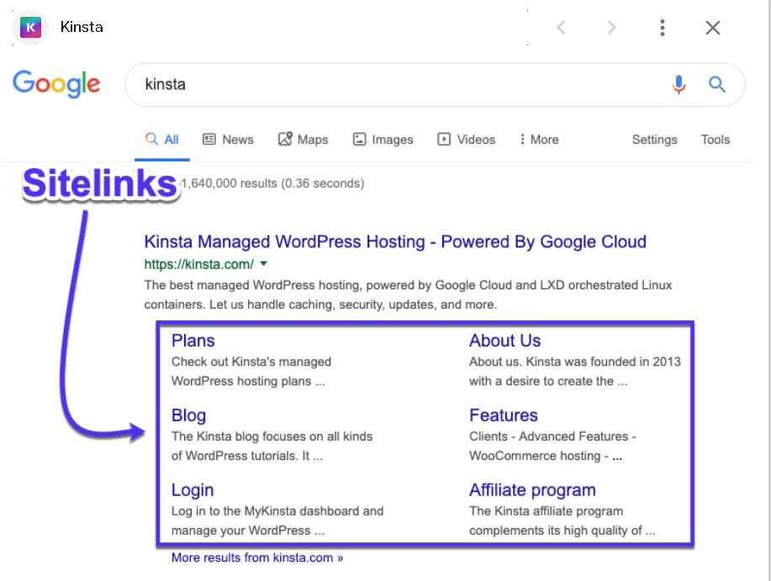Close the Kinsta image viewer
This screenshot has height=581, width=771.
coord(712,28)
